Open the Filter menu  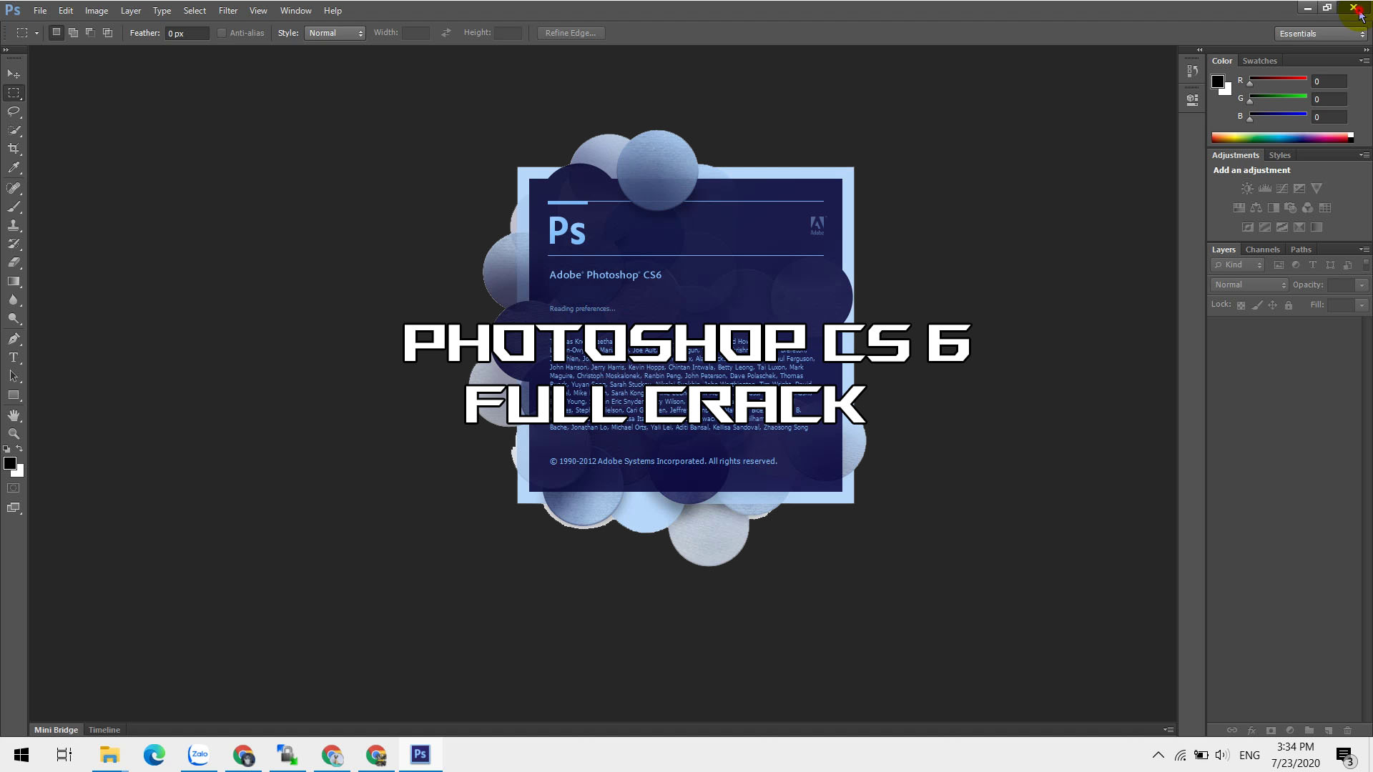(x=227, y=11)
